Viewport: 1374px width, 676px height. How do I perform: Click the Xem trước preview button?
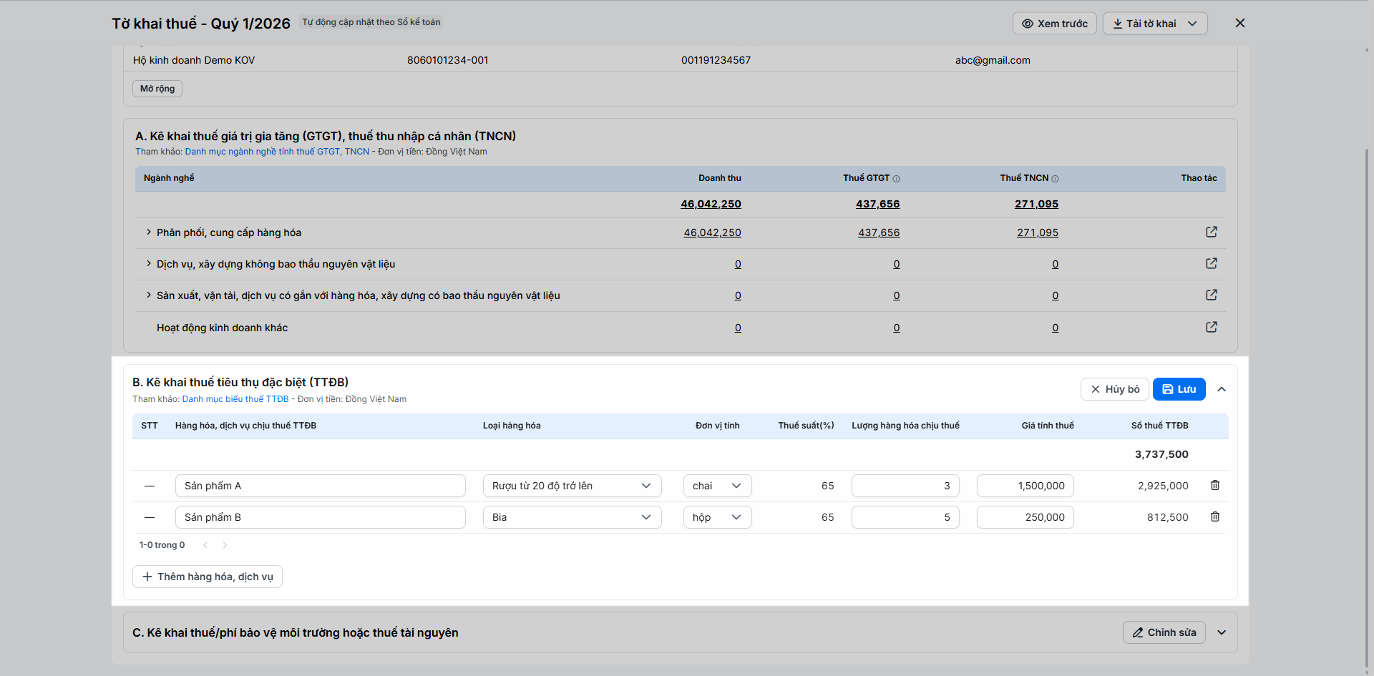point(1054,24)
